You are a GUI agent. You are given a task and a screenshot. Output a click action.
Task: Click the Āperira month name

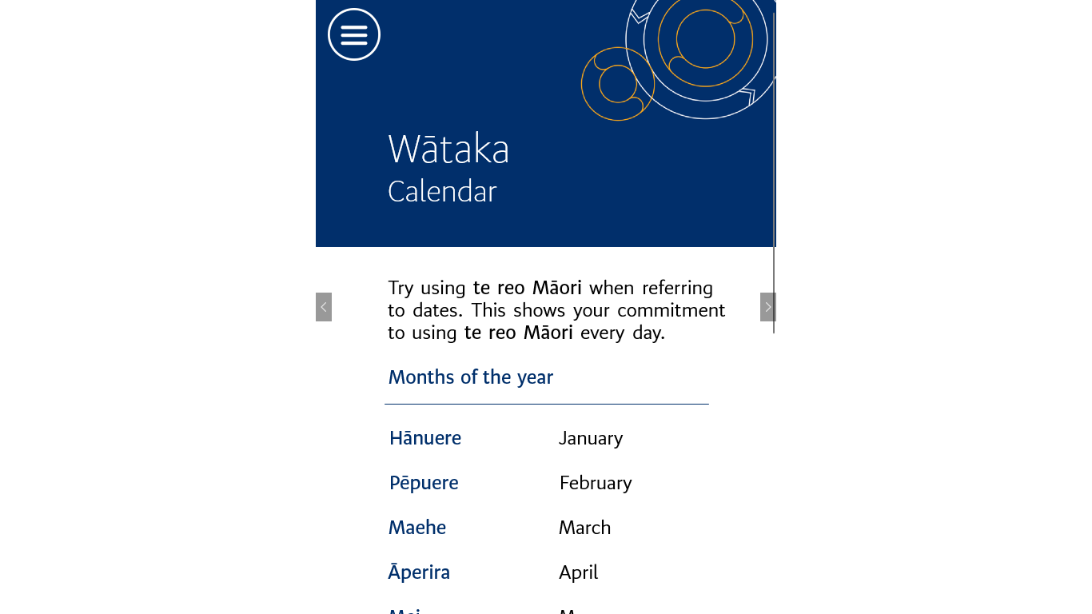click(x=419, y=572)
